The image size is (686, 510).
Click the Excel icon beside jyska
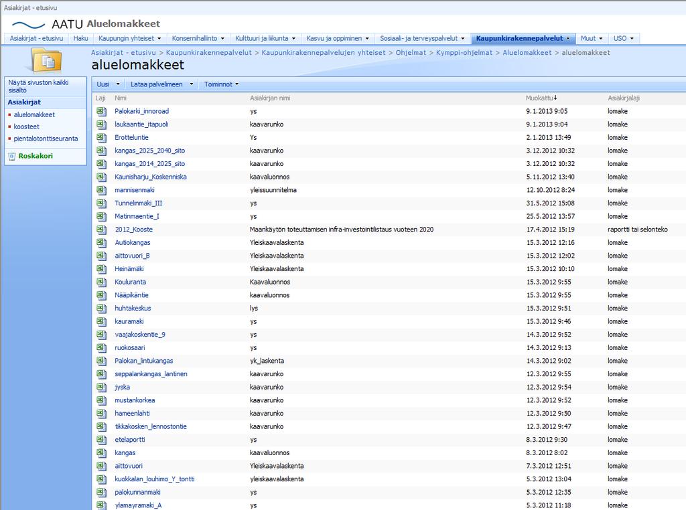point(102,388)
